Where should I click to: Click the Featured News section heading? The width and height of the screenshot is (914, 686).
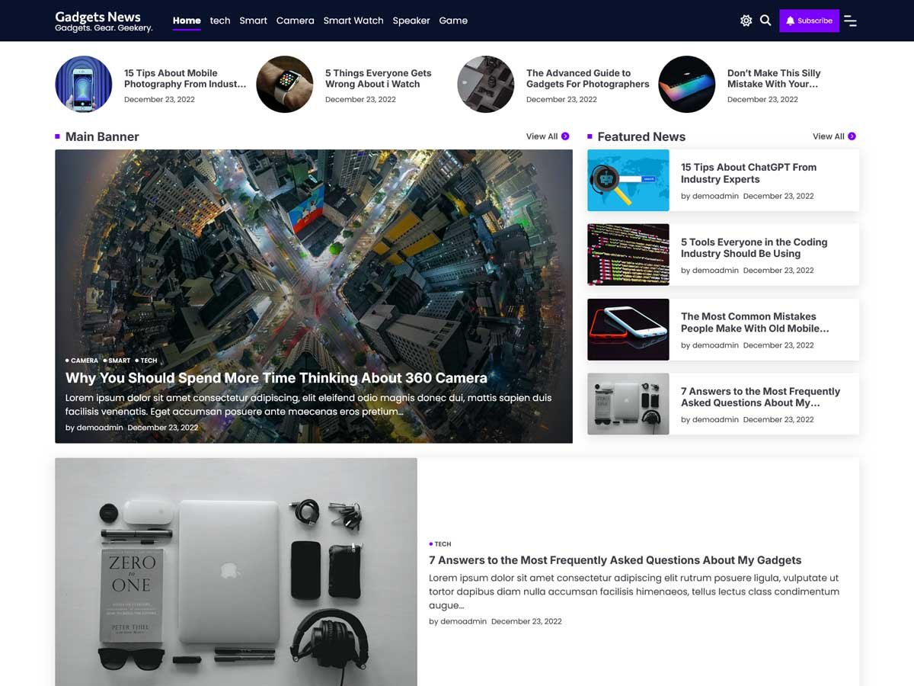(x=641, y=136)
